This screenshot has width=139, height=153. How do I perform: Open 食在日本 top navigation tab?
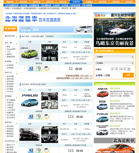(x=63, y=2)
